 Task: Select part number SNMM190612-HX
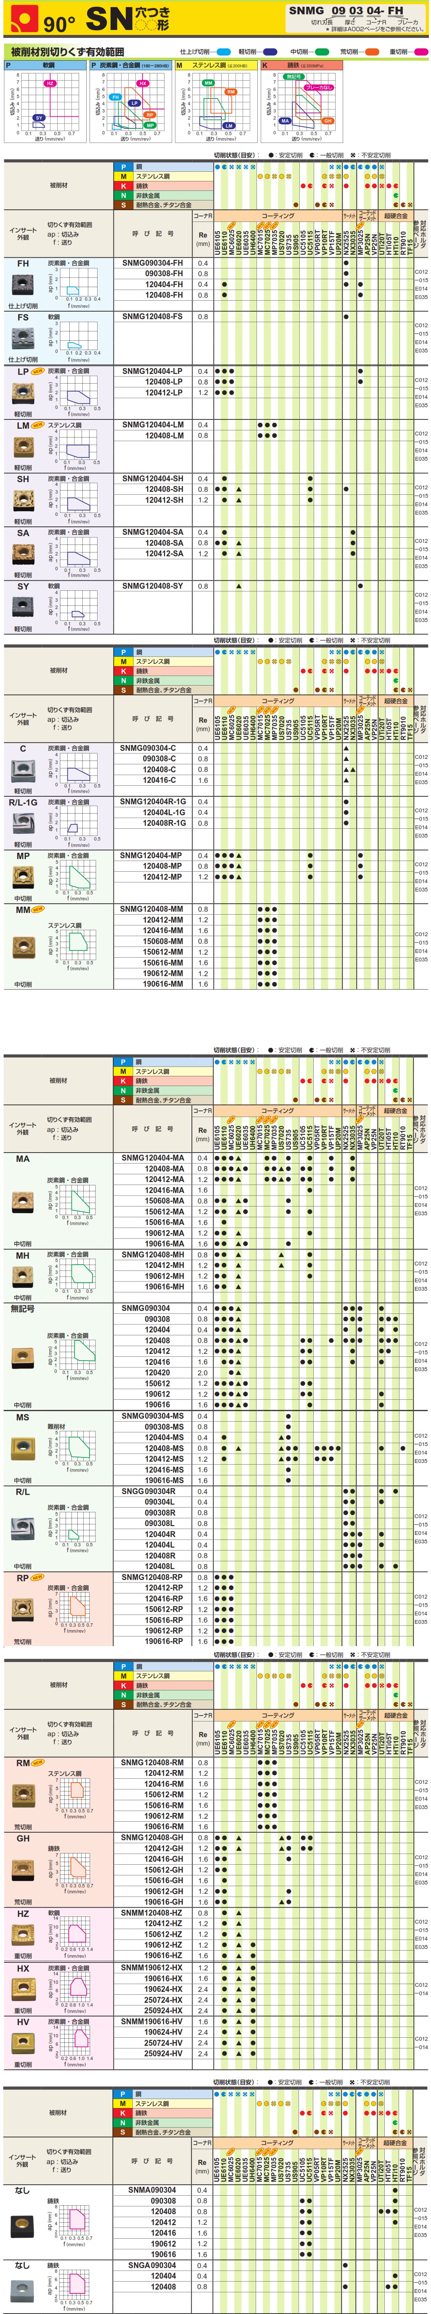[x=151, y=1967]
